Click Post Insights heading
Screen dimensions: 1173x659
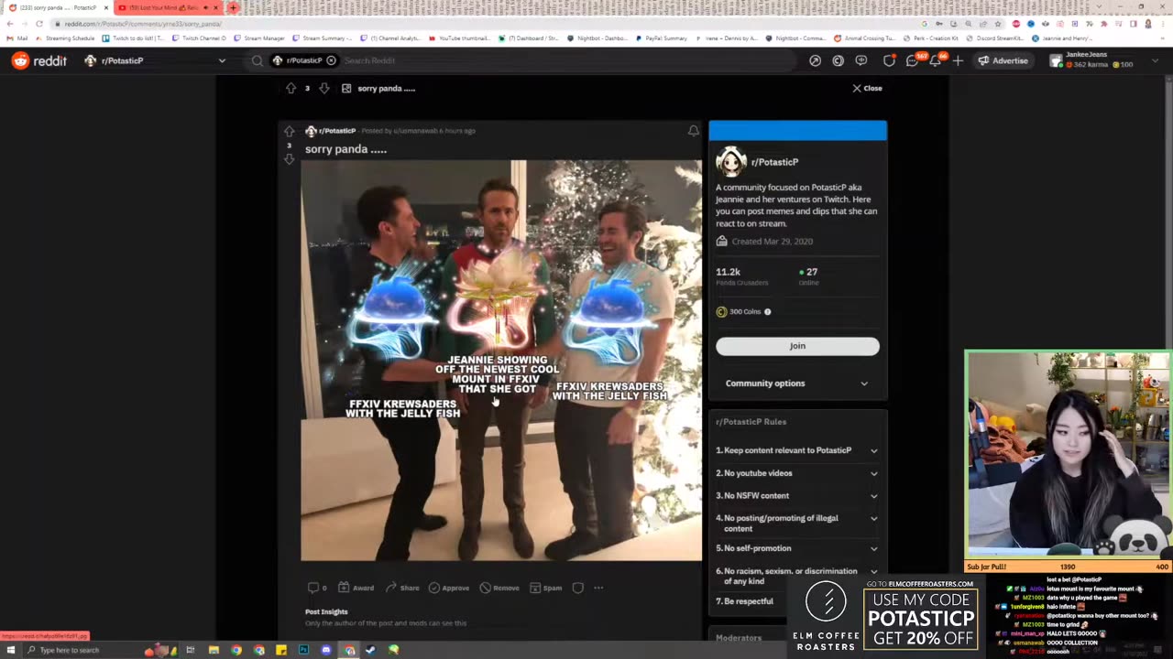(326, 611)
